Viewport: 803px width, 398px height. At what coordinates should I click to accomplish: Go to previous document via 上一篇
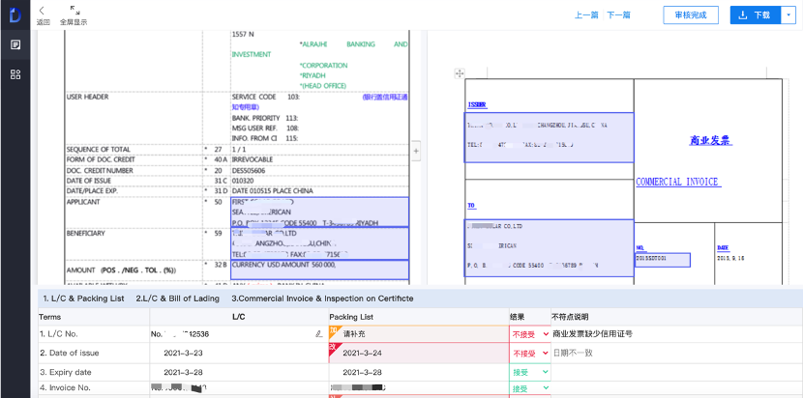click(x=586, y=15)
